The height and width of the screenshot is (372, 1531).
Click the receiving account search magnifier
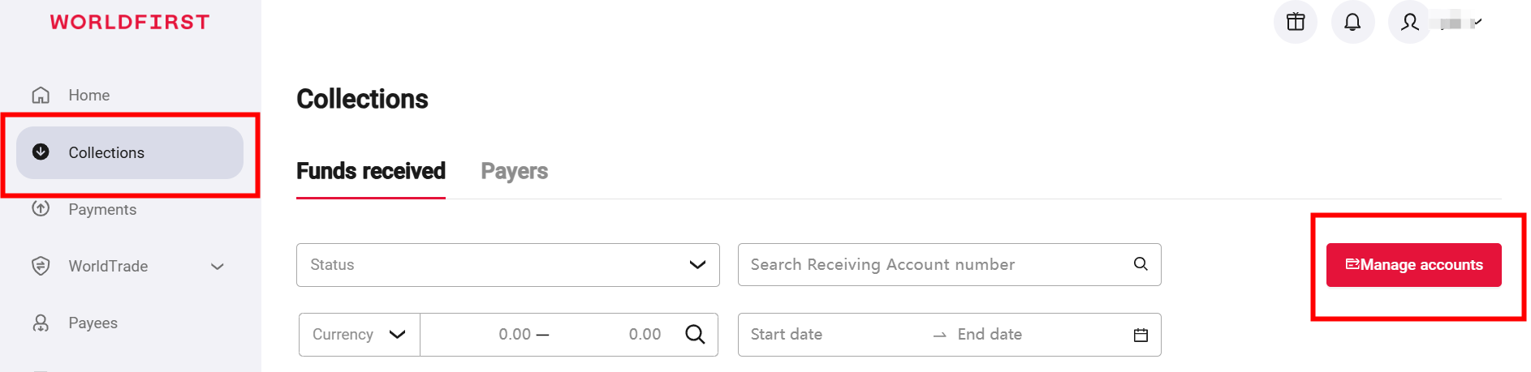tap(1141, 264)
